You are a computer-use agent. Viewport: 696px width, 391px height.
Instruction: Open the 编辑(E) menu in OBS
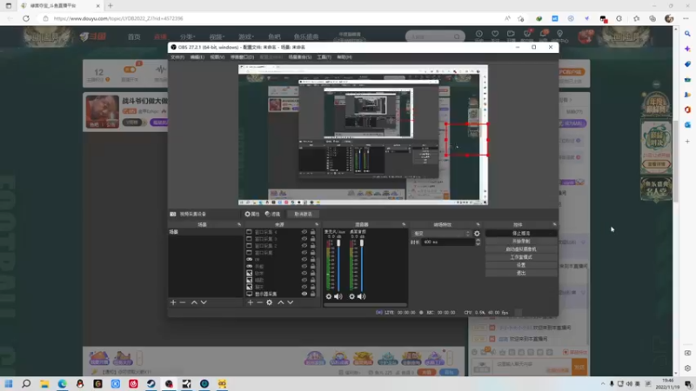(197, 57)
